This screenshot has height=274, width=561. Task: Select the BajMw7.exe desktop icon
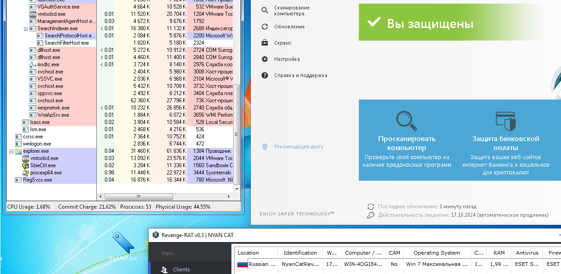(123, 247)
